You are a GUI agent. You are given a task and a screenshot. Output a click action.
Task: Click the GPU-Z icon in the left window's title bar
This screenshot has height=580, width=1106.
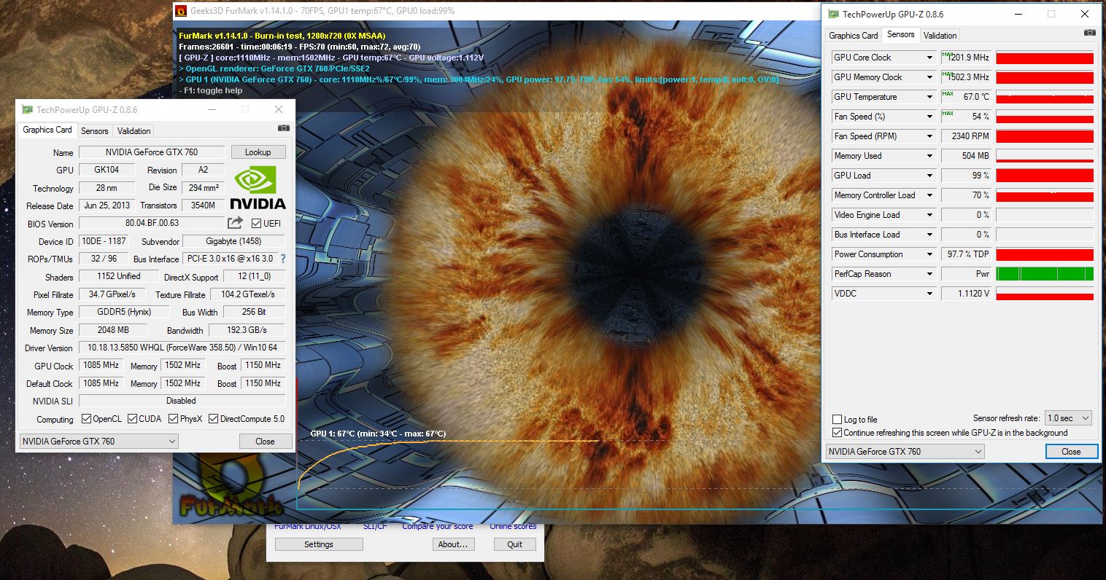point(28,110)
